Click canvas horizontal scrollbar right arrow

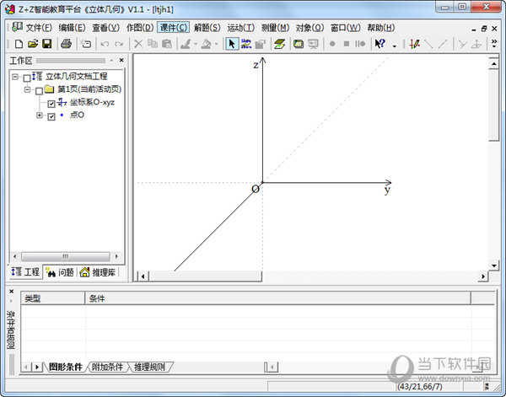click(483, 276)
